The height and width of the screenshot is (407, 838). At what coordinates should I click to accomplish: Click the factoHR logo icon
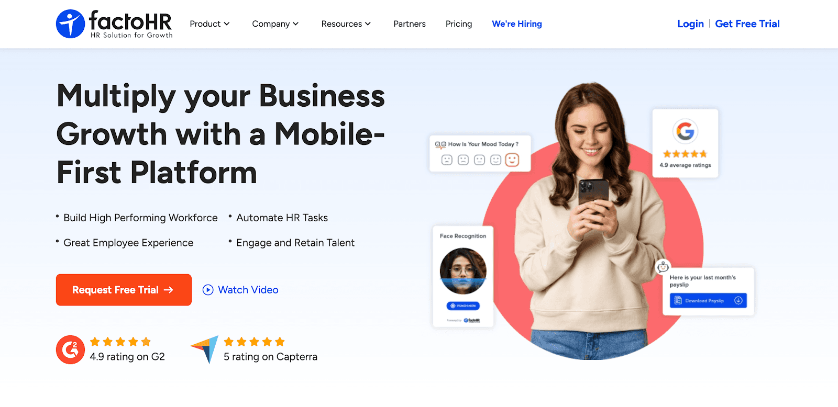70,24
